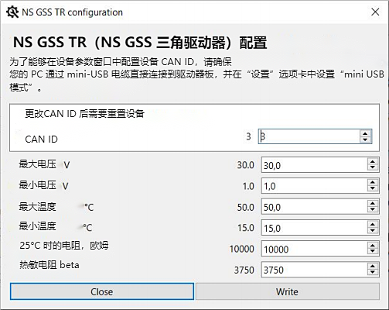389x310 pixels.
Task: Select the resistance field showing 10000
Action: pyautogui.click(x=314, y=249)
